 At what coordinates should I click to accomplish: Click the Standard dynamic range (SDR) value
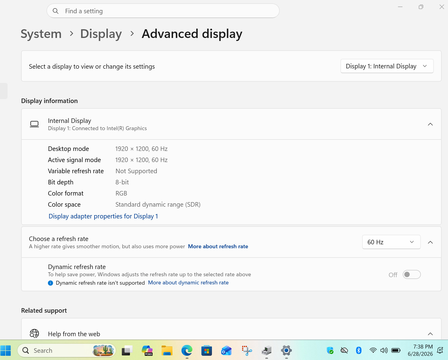tap(158, 205)
